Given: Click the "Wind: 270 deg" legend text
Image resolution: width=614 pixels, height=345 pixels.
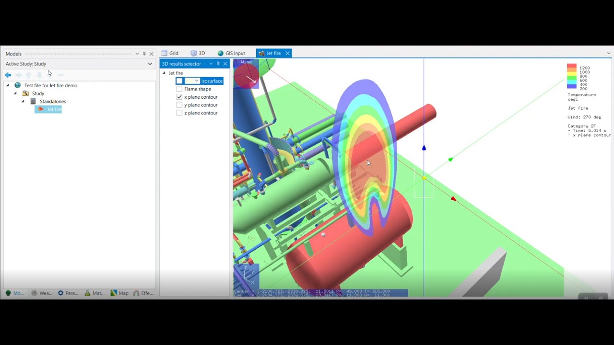Looking at the screenshot, I should click(x=584, y=117).
